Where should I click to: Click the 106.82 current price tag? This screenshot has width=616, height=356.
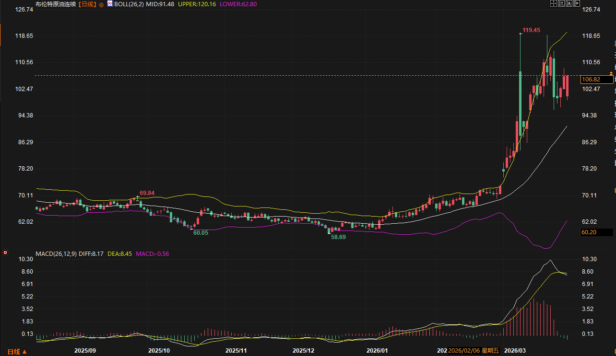point(590,80)
